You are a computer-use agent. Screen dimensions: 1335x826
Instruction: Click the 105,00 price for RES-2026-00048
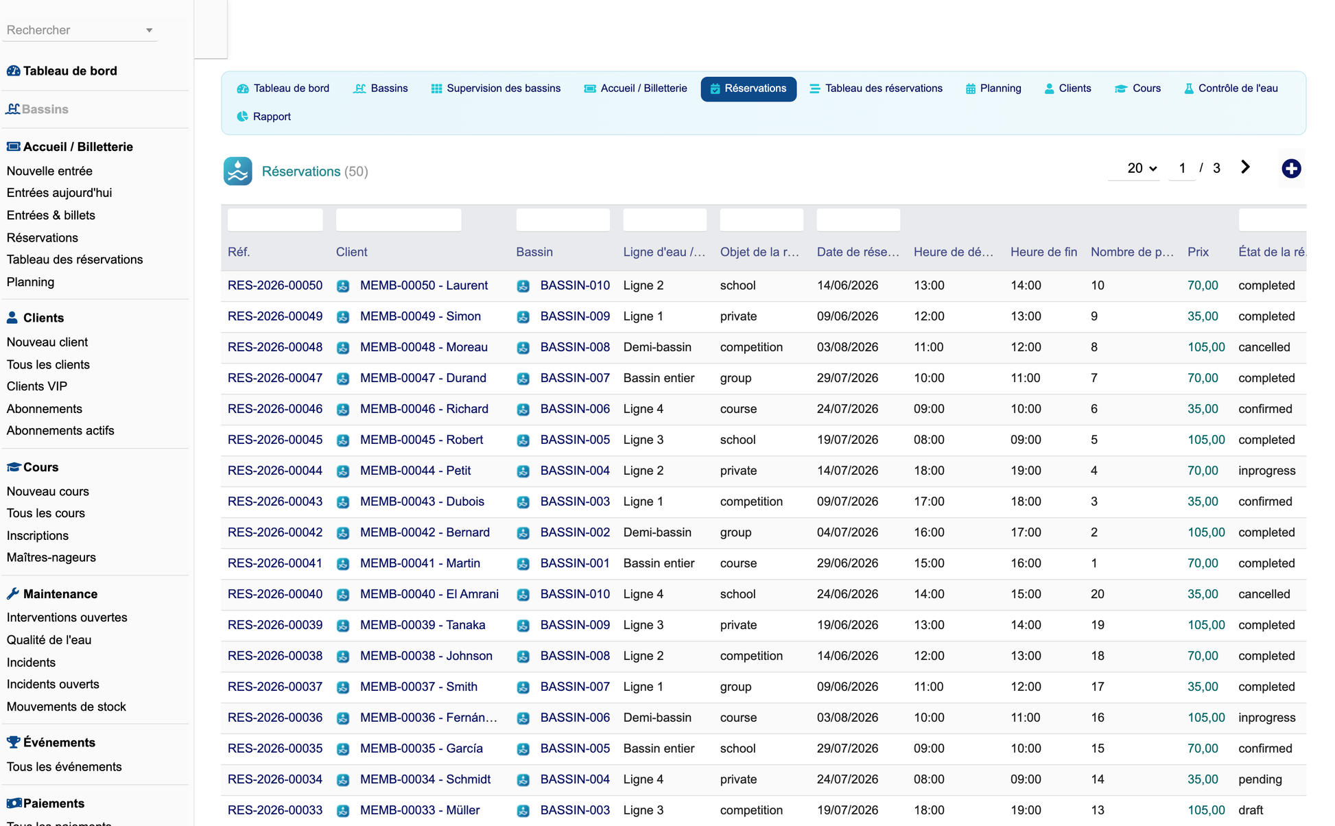point(1206,347)
